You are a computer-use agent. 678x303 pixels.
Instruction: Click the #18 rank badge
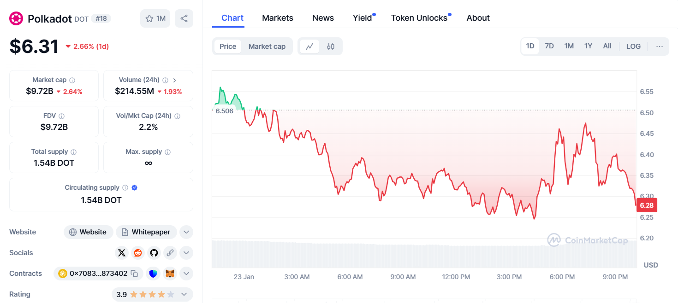point(101,18)
